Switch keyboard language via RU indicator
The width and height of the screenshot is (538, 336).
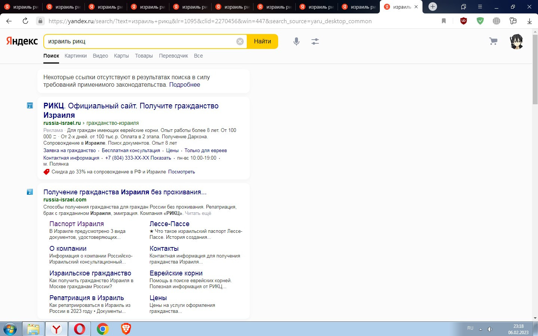point(470,328)
